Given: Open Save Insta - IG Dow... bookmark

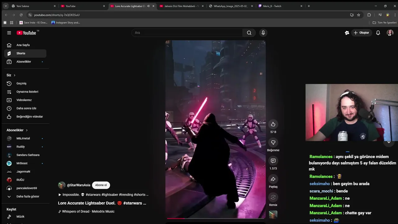Looking at the screenshot, I should (x=33, y=22).
